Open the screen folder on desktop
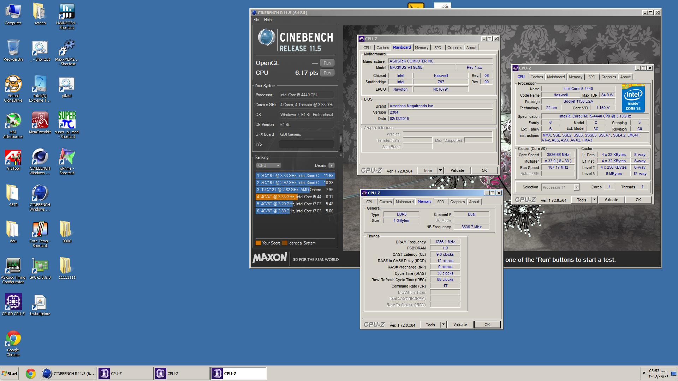 point(40,14)
